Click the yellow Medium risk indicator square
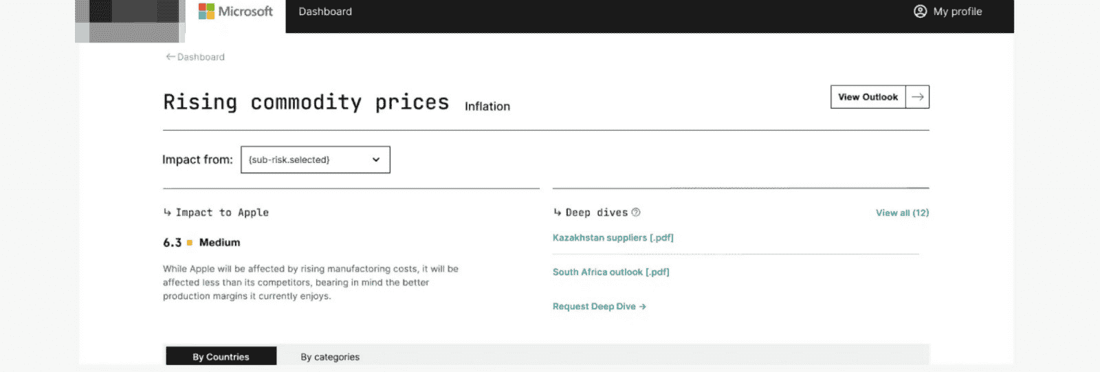The image size is (1100, 372). click(190, 243)
